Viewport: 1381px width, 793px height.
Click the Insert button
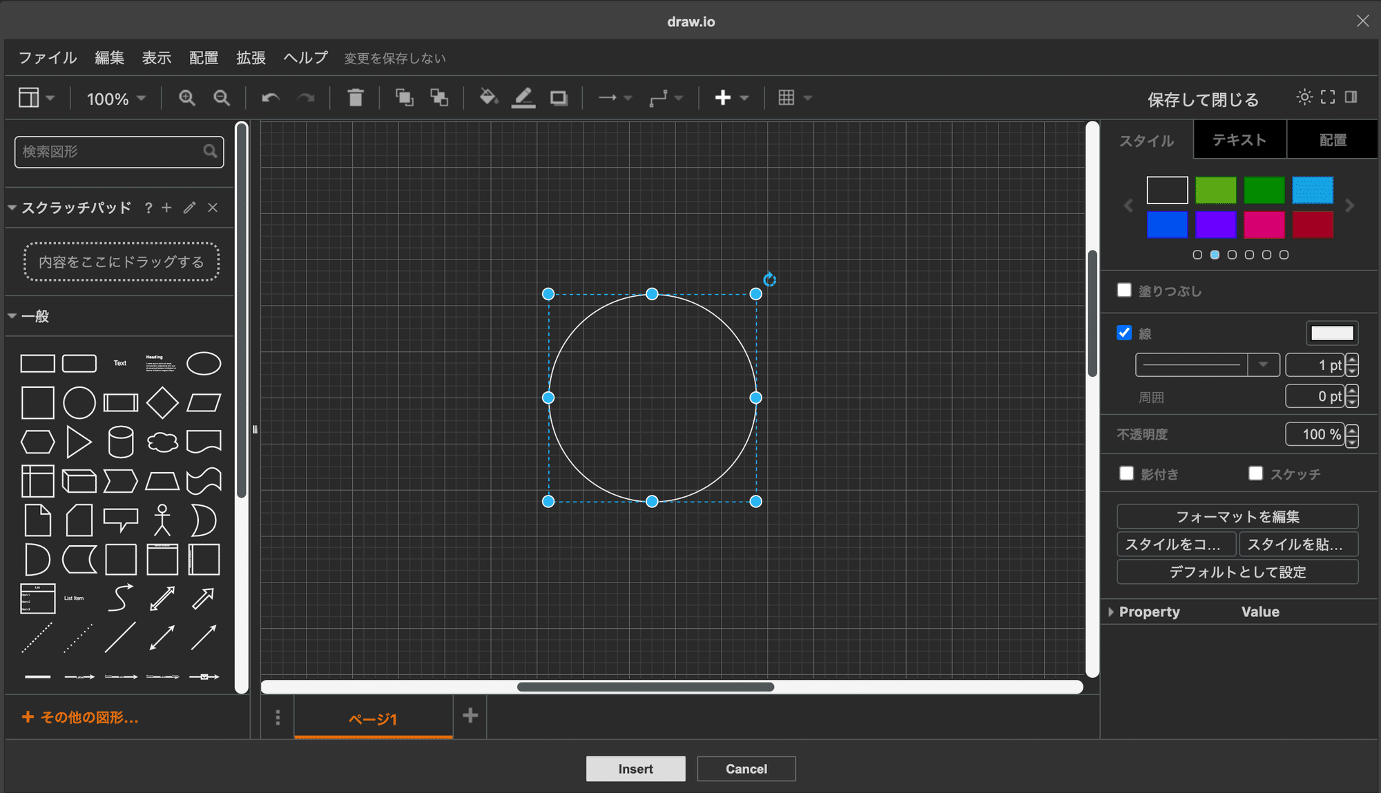pyautogui.click(x=635, y=769)
